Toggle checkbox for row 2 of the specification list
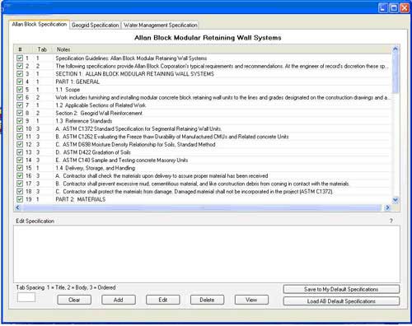Screen dimensions: 412x326 coord(20,66)
